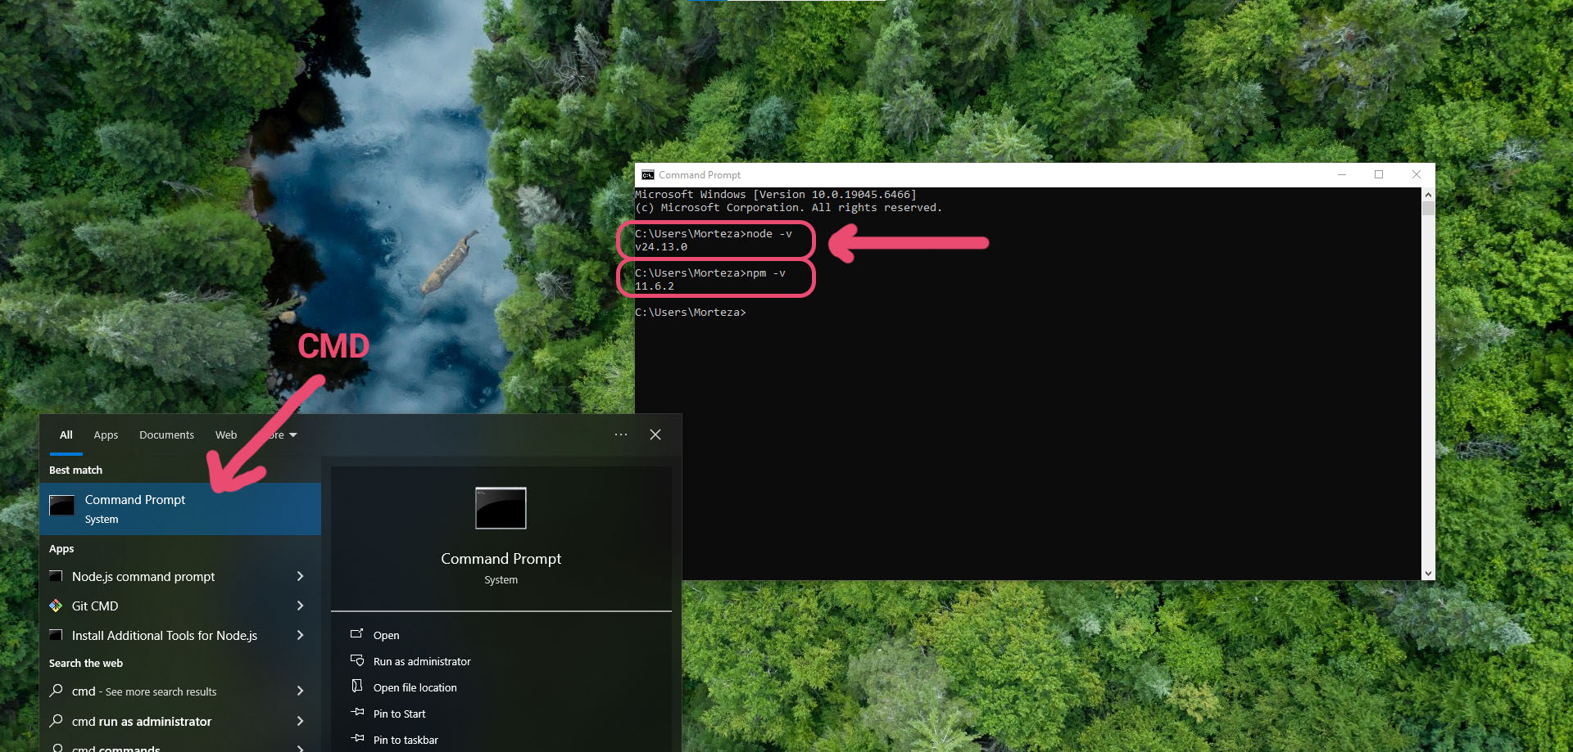Minimize the Command Prompt window
Screen dimensions: 1573x752
pyautogui.click(x=1342, y=174)
